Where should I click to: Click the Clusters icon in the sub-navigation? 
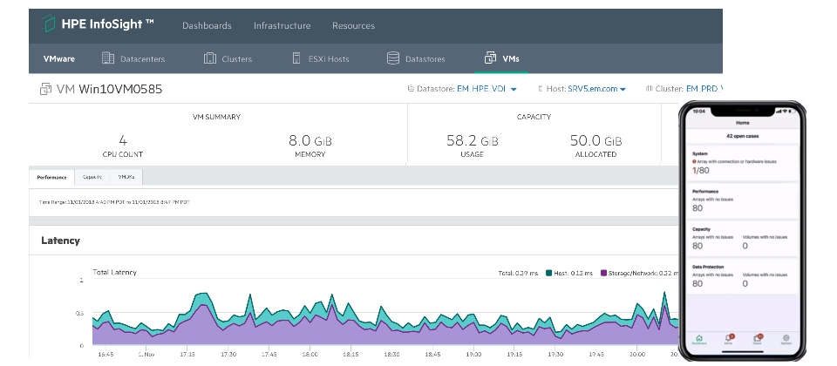(209, 59)
